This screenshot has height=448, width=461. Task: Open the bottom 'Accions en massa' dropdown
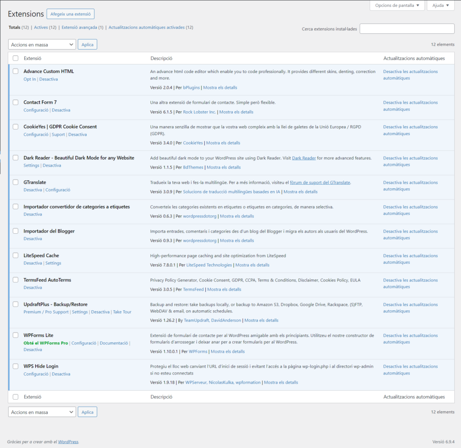tap(42, 412)
